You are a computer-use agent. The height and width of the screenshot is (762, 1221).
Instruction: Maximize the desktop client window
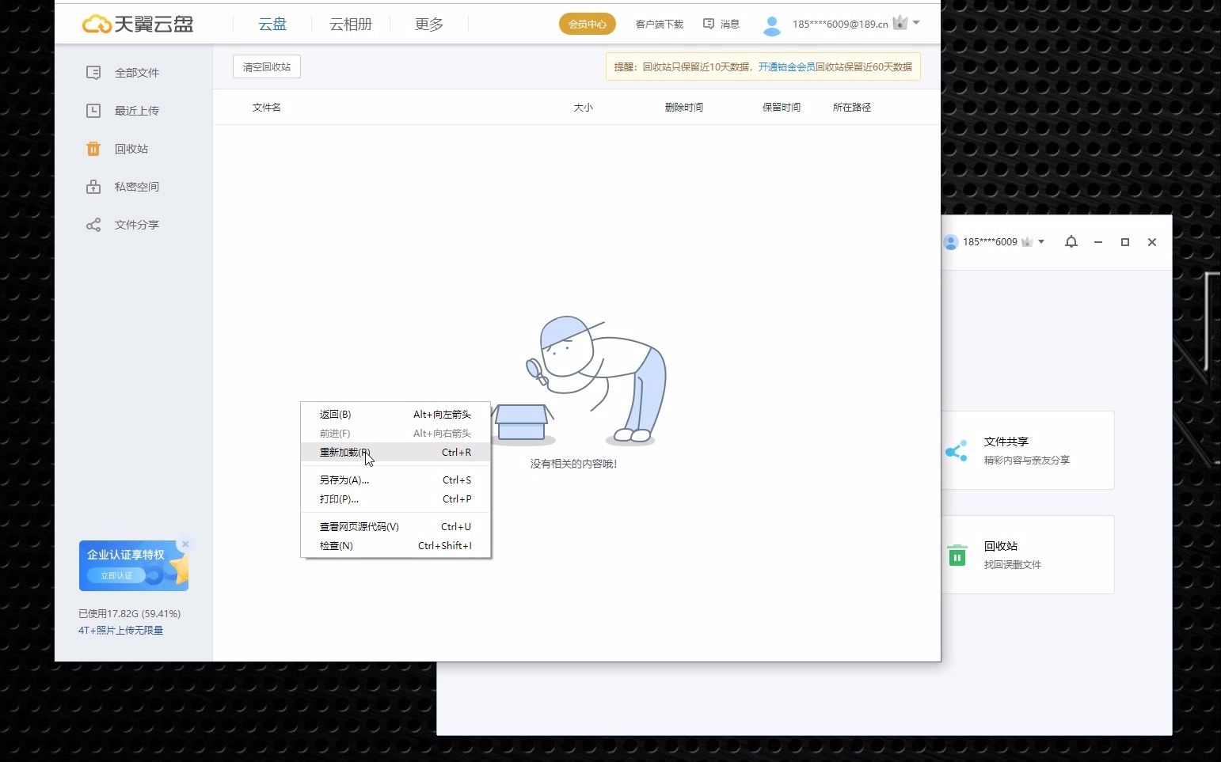point(1125,242)
